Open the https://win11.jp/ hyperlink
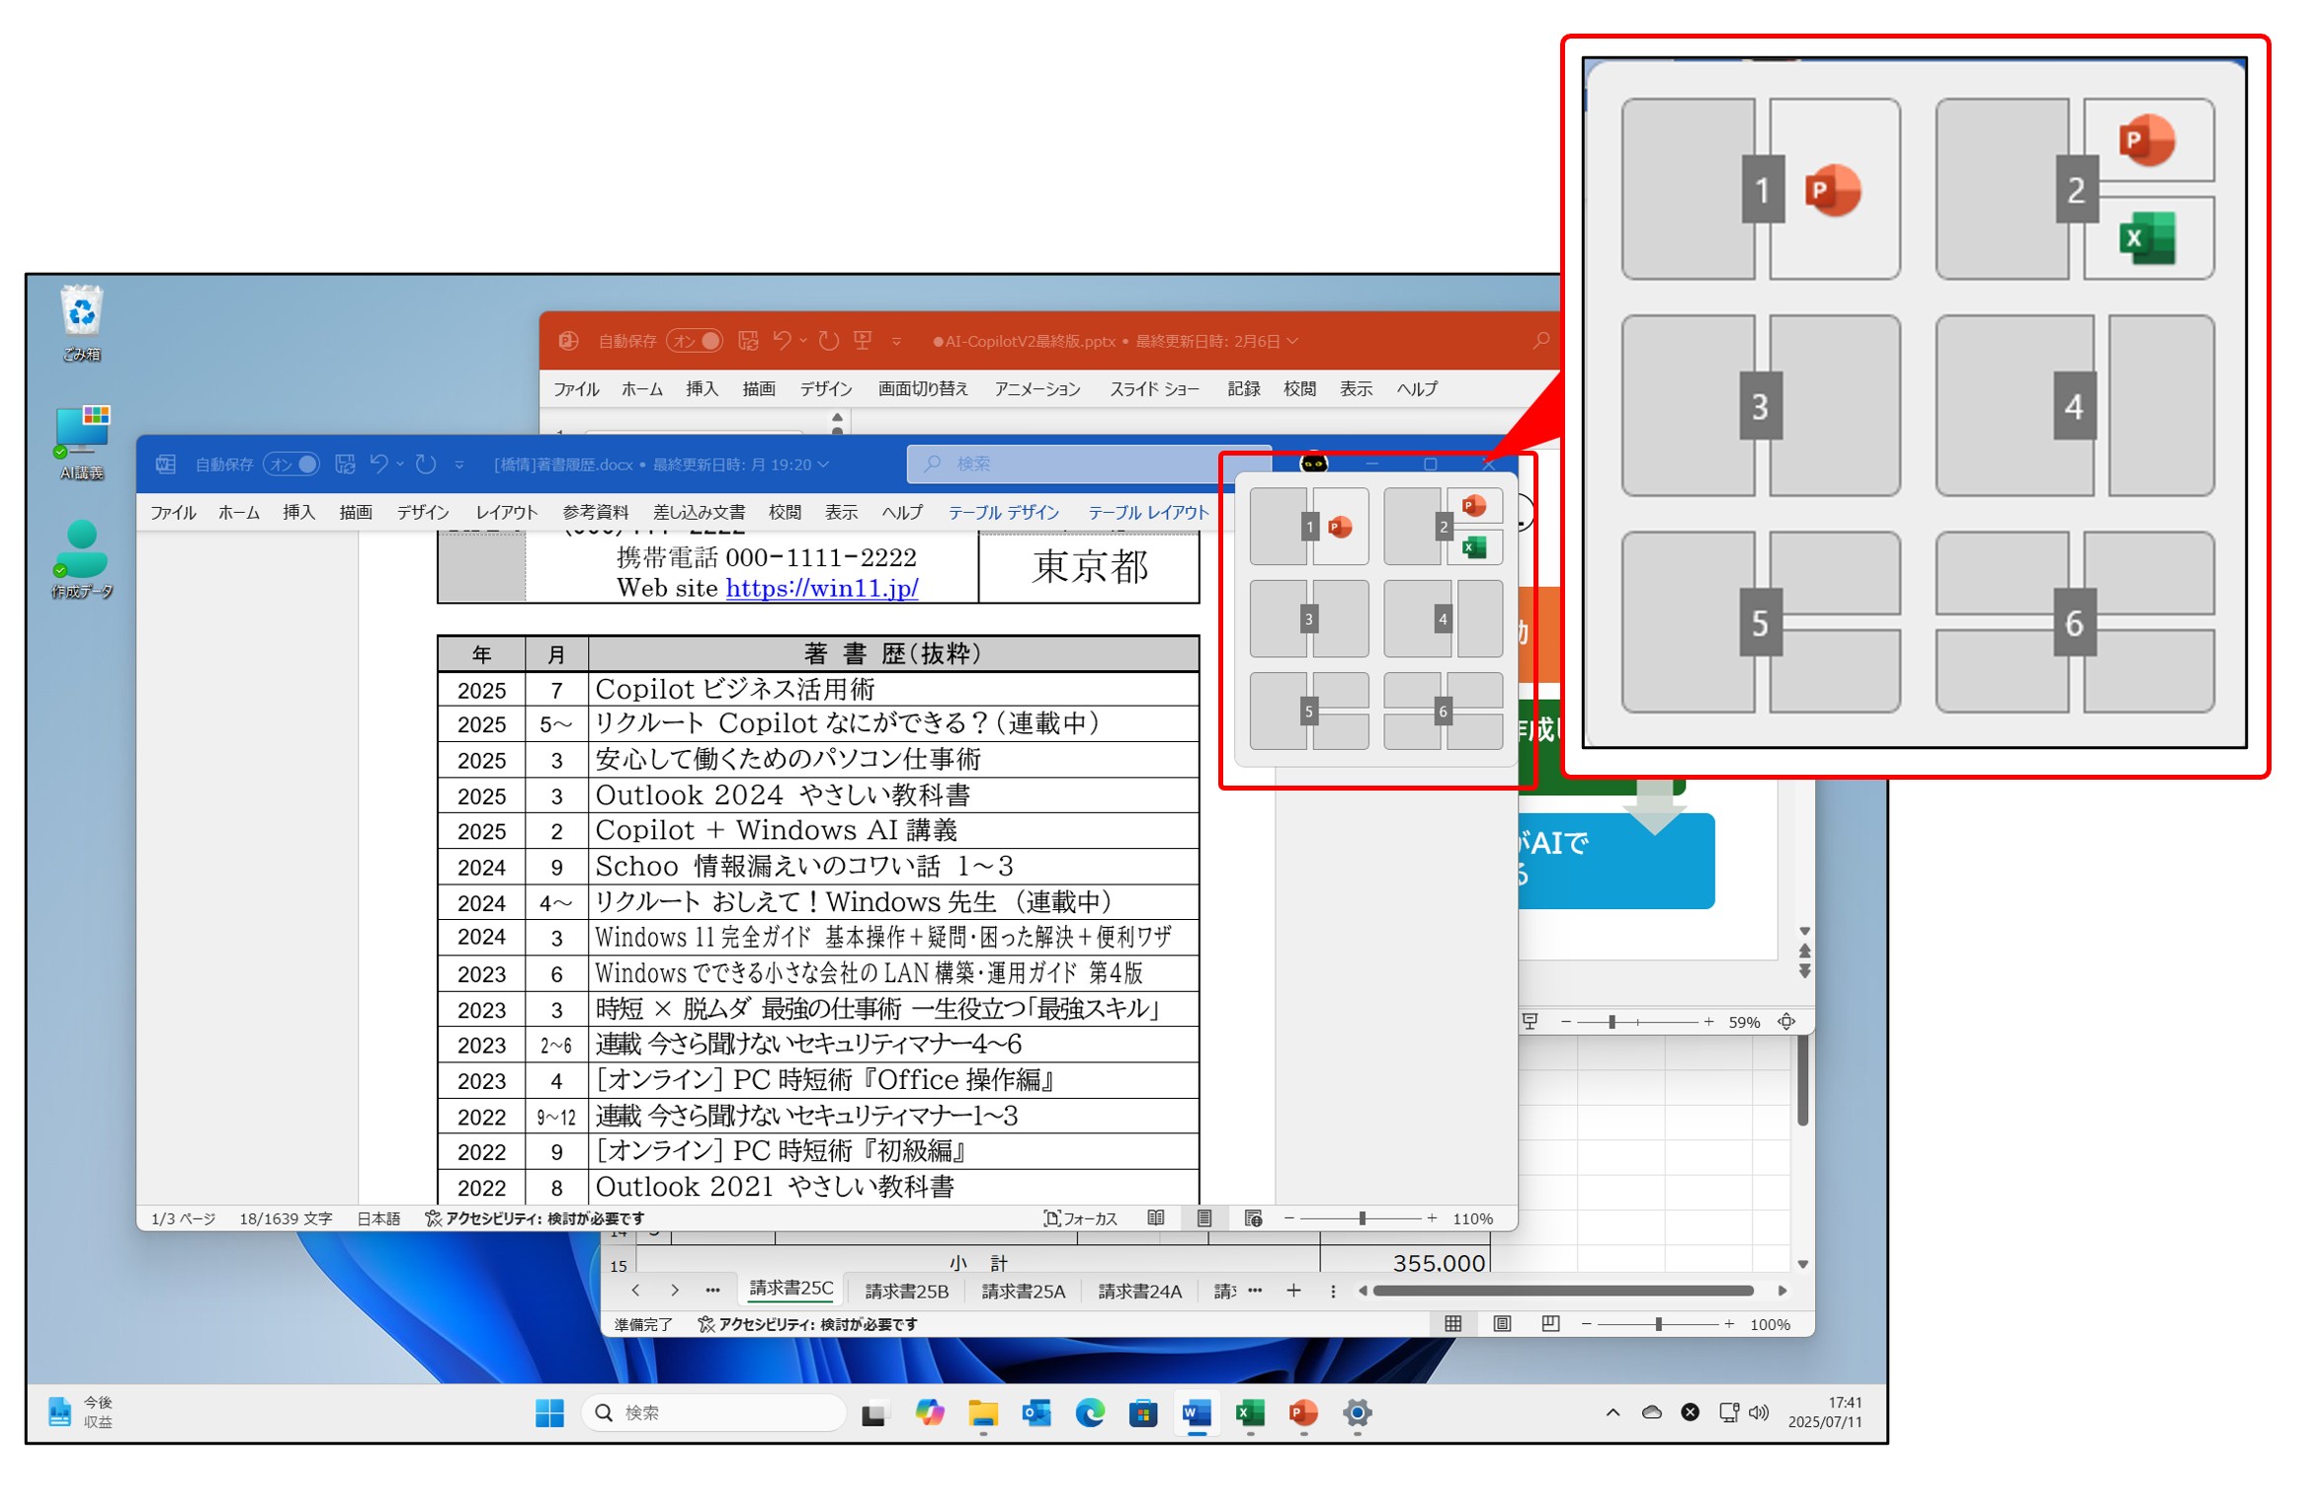The height and width of the screenshot is (1506, 2318). click(x=822, y=589)
